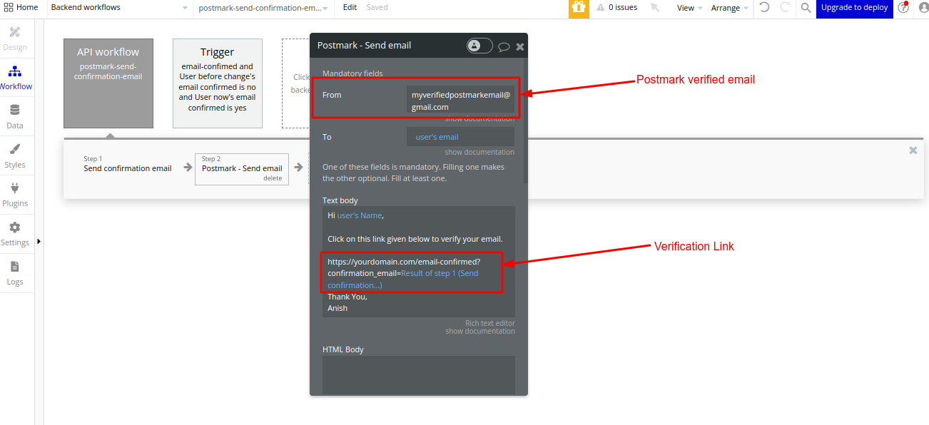Open the Backend workflows page dropdown
929x425 pixels.
pyautogui.click(x=120, y=8)
